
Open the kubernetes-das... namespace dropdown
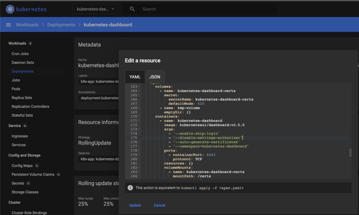pyautogui.click(x=95, y=9)
